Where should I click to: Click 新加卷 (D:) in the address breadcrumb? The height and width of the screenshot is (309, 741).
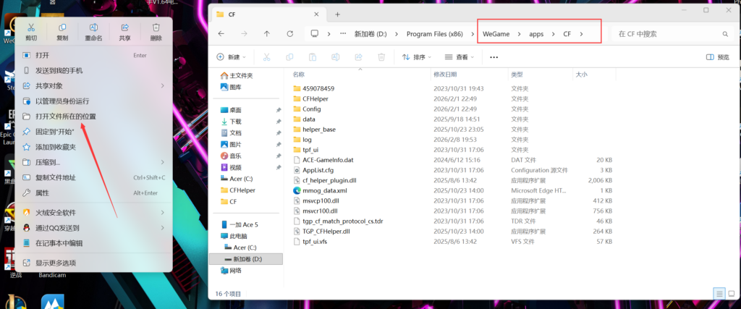(x=370, y=34)
